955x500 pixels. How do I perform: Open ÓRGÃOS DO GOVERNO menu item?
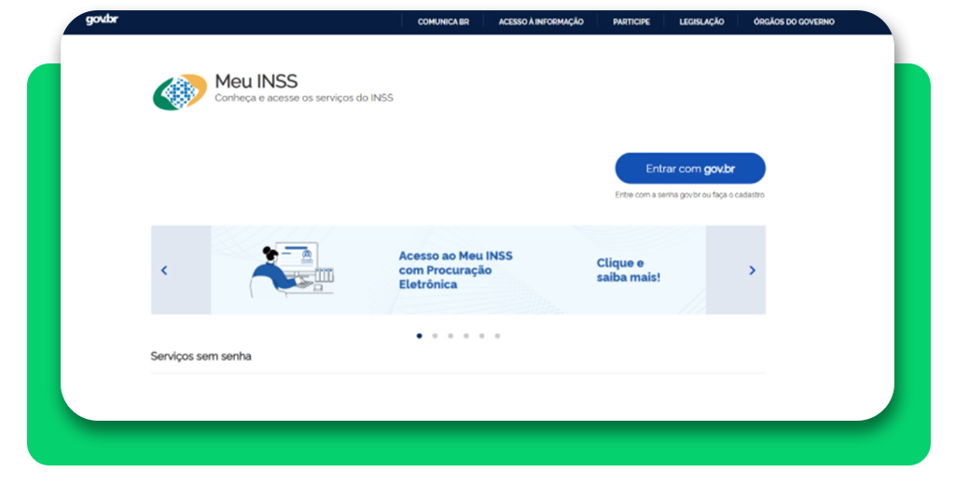pos(794,22)
